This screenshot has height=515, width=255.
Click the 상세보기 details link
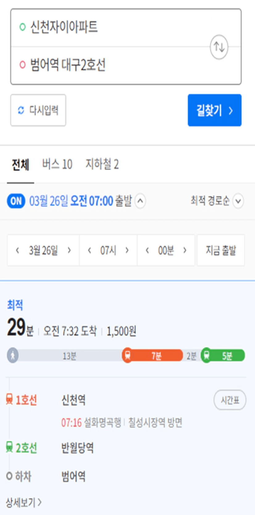23,503
